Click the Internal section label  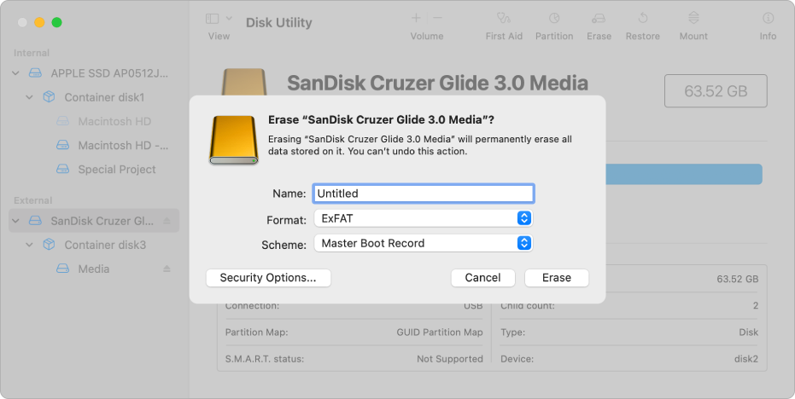click(32, 53)
